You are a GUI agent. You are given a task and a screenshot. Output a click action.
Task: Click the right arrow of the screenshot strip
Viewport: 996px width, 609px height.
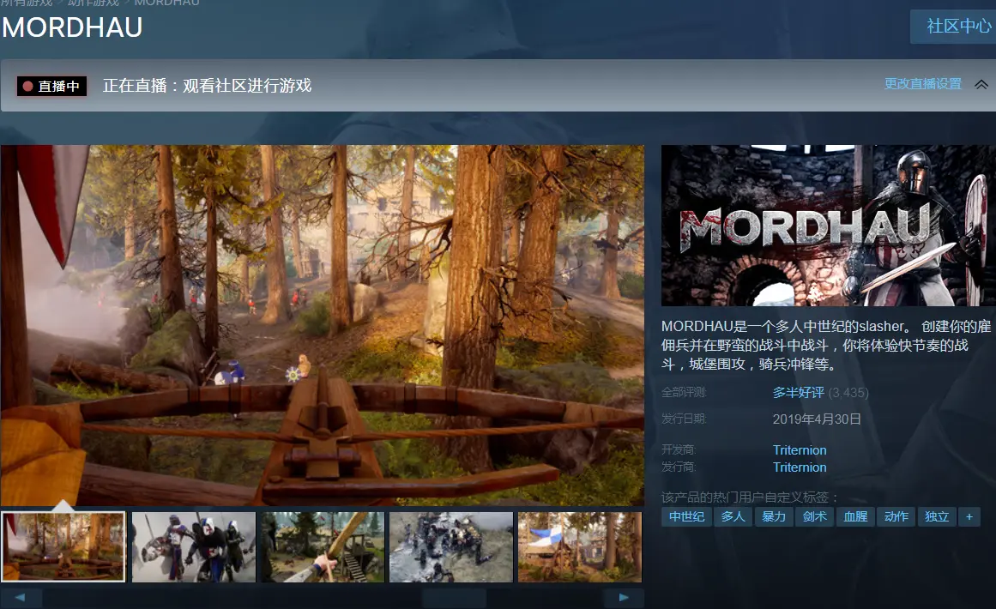point(623,598)
